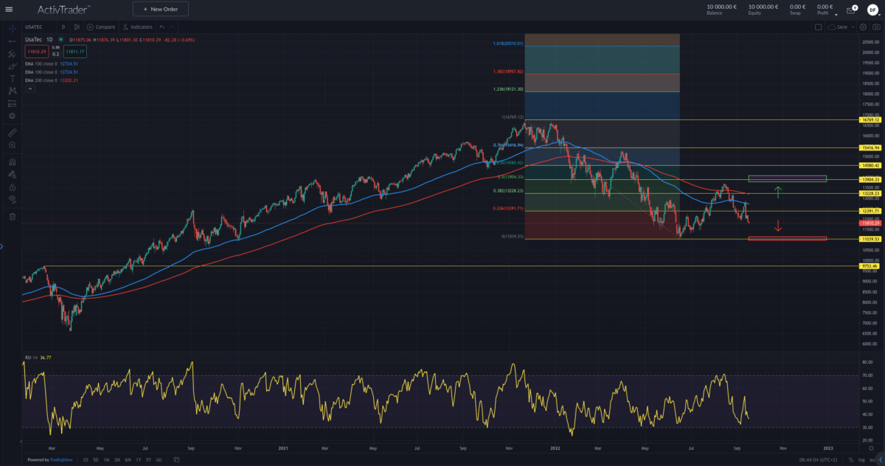Open the hamburger main menu
Viewport: 885px width, 466px height.
pyautogui.click(x=9, y=9)
